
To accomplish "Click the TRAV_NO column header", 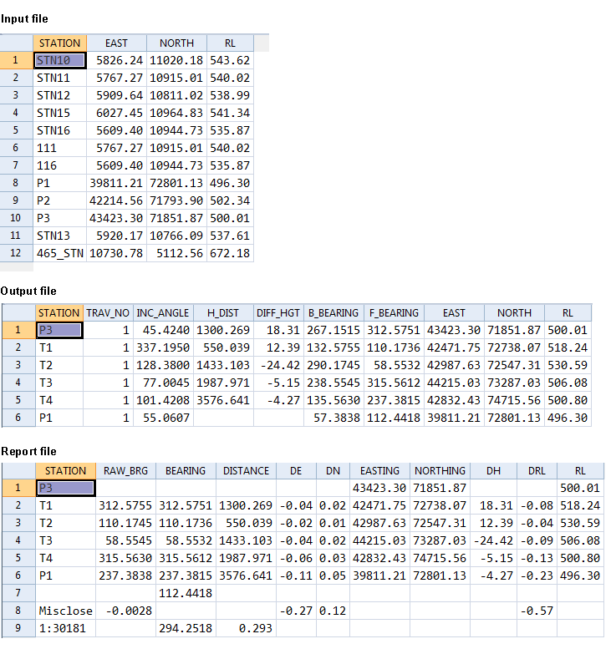I will [108, 313].
